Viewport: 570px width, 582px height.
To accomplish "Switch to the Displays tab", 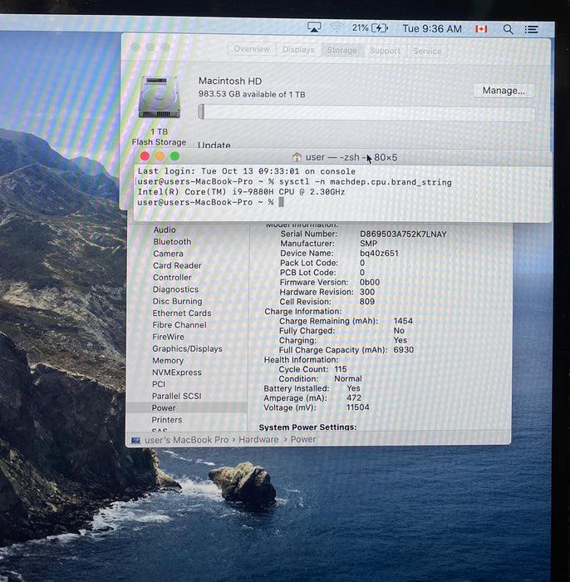I will (x=298, y=50).
